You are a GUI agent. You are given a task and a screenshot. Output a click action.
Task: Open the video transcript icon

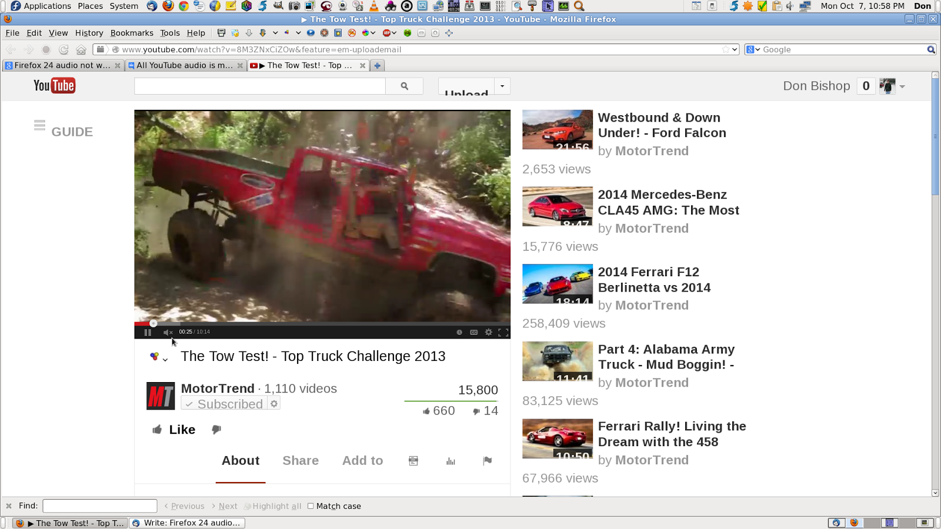pyautogui.click(x=413, y=461)
